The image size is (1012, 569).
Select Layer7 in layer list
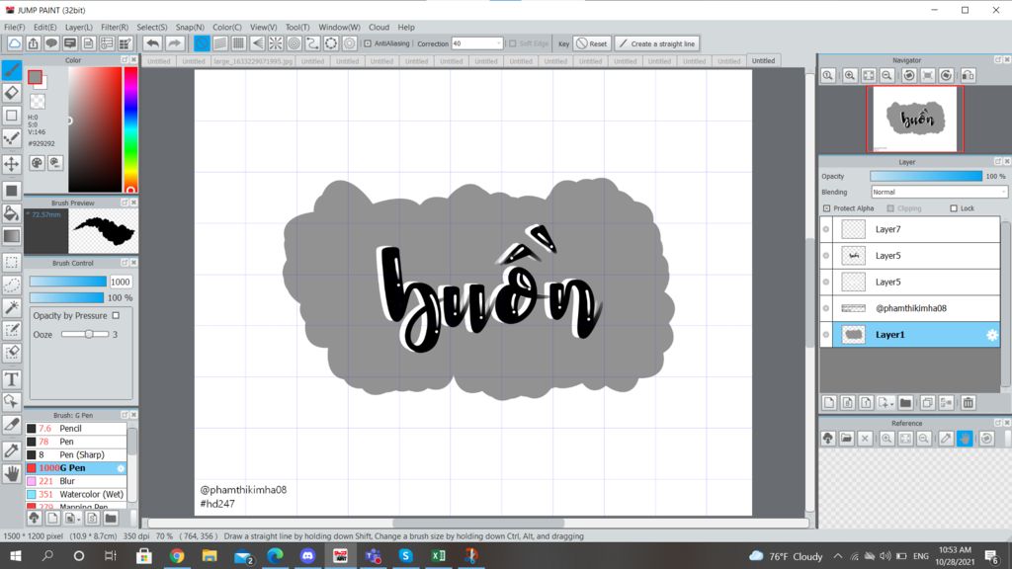click(916, 229)
